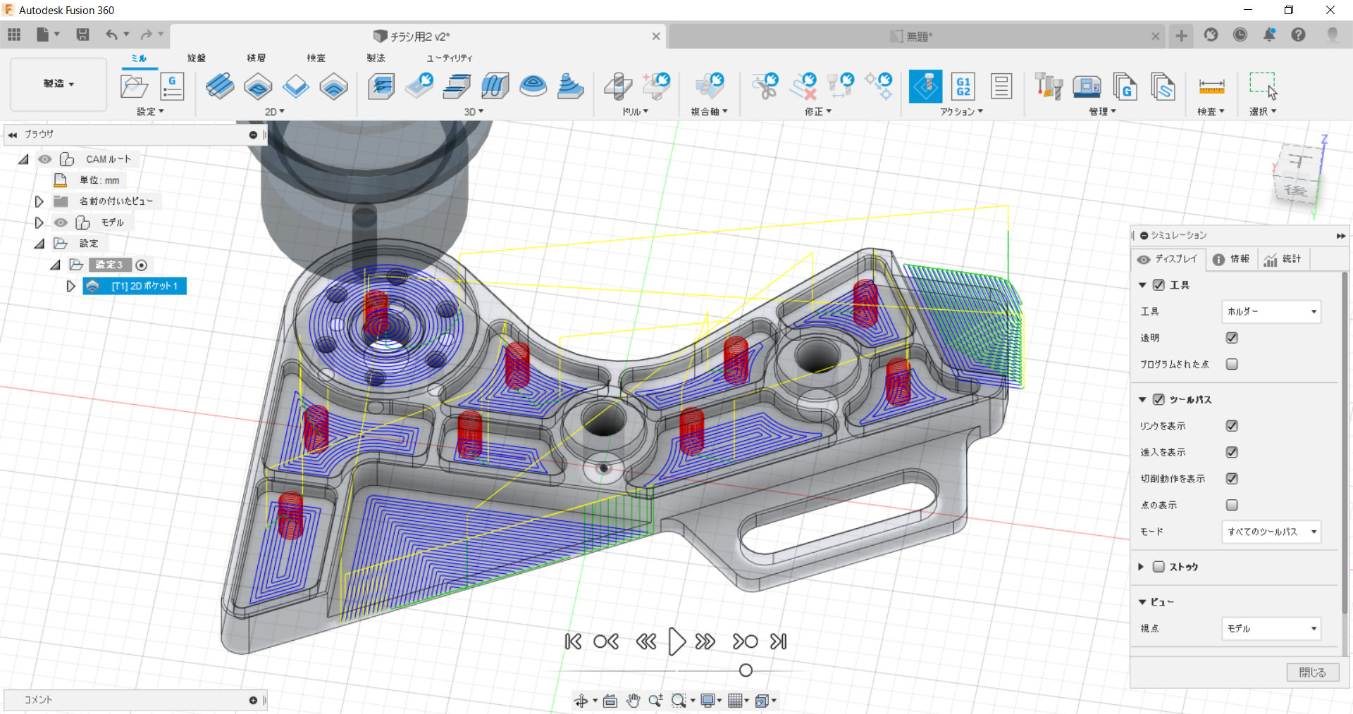Open the notifications bell icon

tap(1269, 35)
